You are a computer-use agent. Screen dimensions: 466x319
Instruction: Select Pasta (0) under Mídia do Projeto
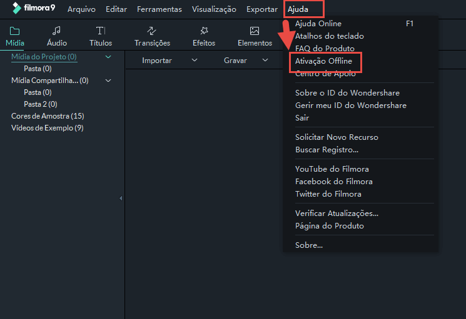(x=38, y=69)
